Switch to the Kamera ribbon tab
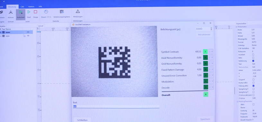This screenshot has height=122, width=262. tap(31, 7)
